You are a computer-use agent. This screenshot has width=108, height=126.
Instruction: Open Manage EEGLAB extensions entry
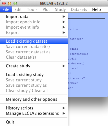click(x=34, y=113)
